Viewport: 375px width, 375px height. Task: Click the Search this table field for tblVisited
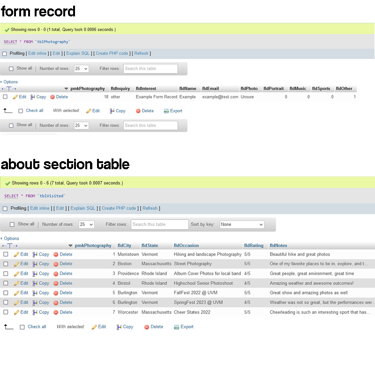point(159,225)
